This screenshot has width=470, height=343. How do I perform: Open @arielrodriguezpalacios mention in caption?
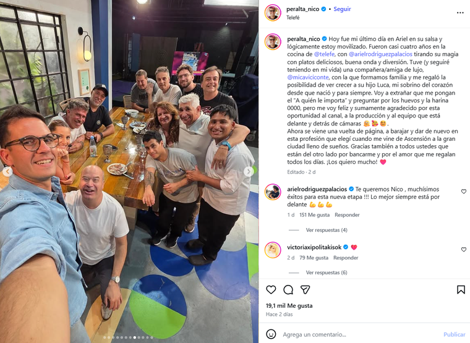click(x=380, y=54)
